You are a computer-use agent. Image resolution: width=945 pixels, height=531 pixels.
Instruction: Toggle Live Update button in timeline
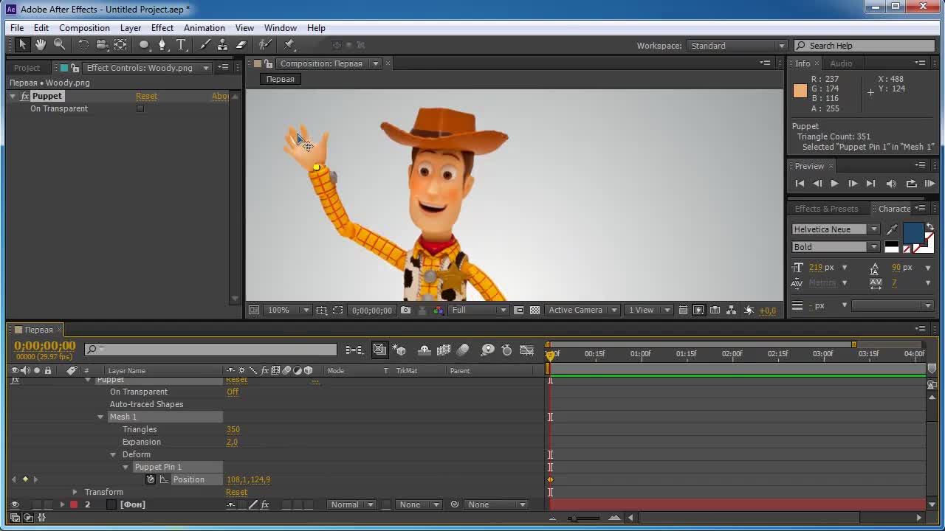(379, 350)
